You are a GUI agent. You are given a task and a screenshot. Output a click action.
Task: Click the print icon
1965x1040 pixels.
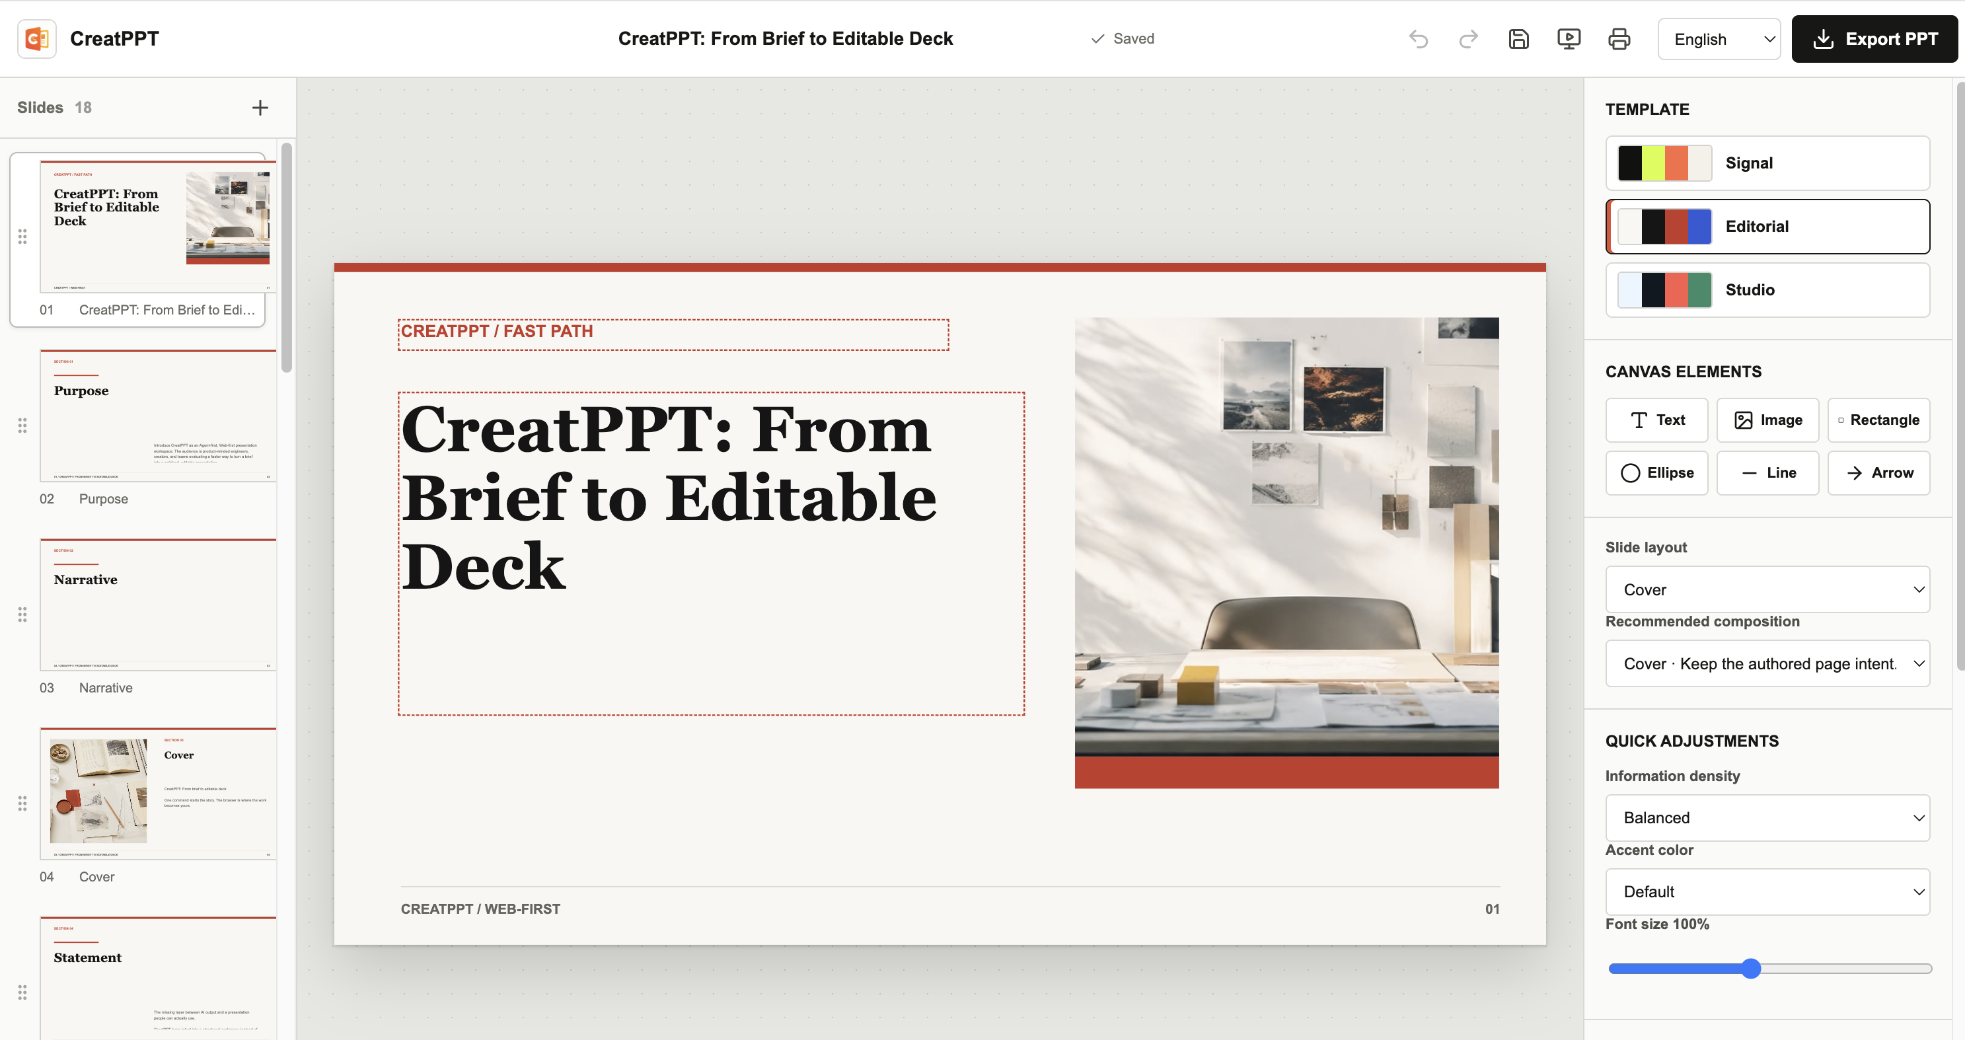tap(1619, 39)
